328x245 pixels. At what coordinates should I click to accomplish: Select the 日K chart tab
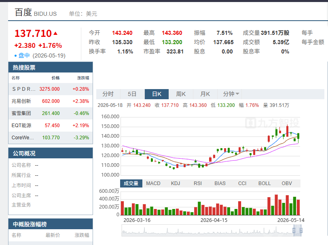point(157,94)
